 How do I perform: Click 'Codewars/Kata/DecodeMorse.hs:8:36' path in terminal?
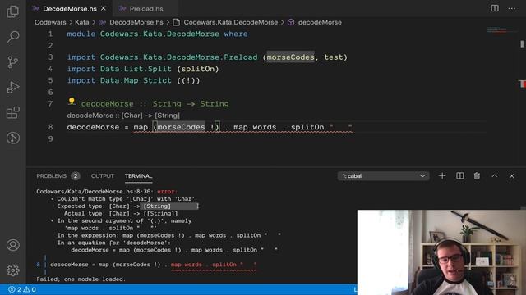(x=95, y=192)
